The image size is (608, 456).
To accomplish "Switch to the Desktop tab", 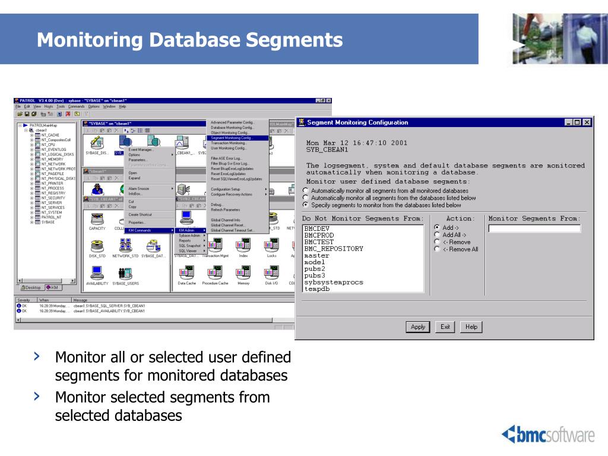I will [x=31, y=288].
